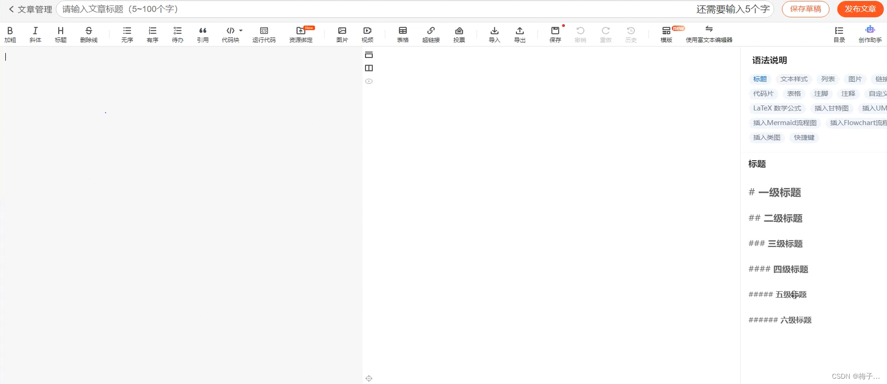Screen dimensions: 887x384
Task: Insert unordered list (无序)
Action: 127,35
